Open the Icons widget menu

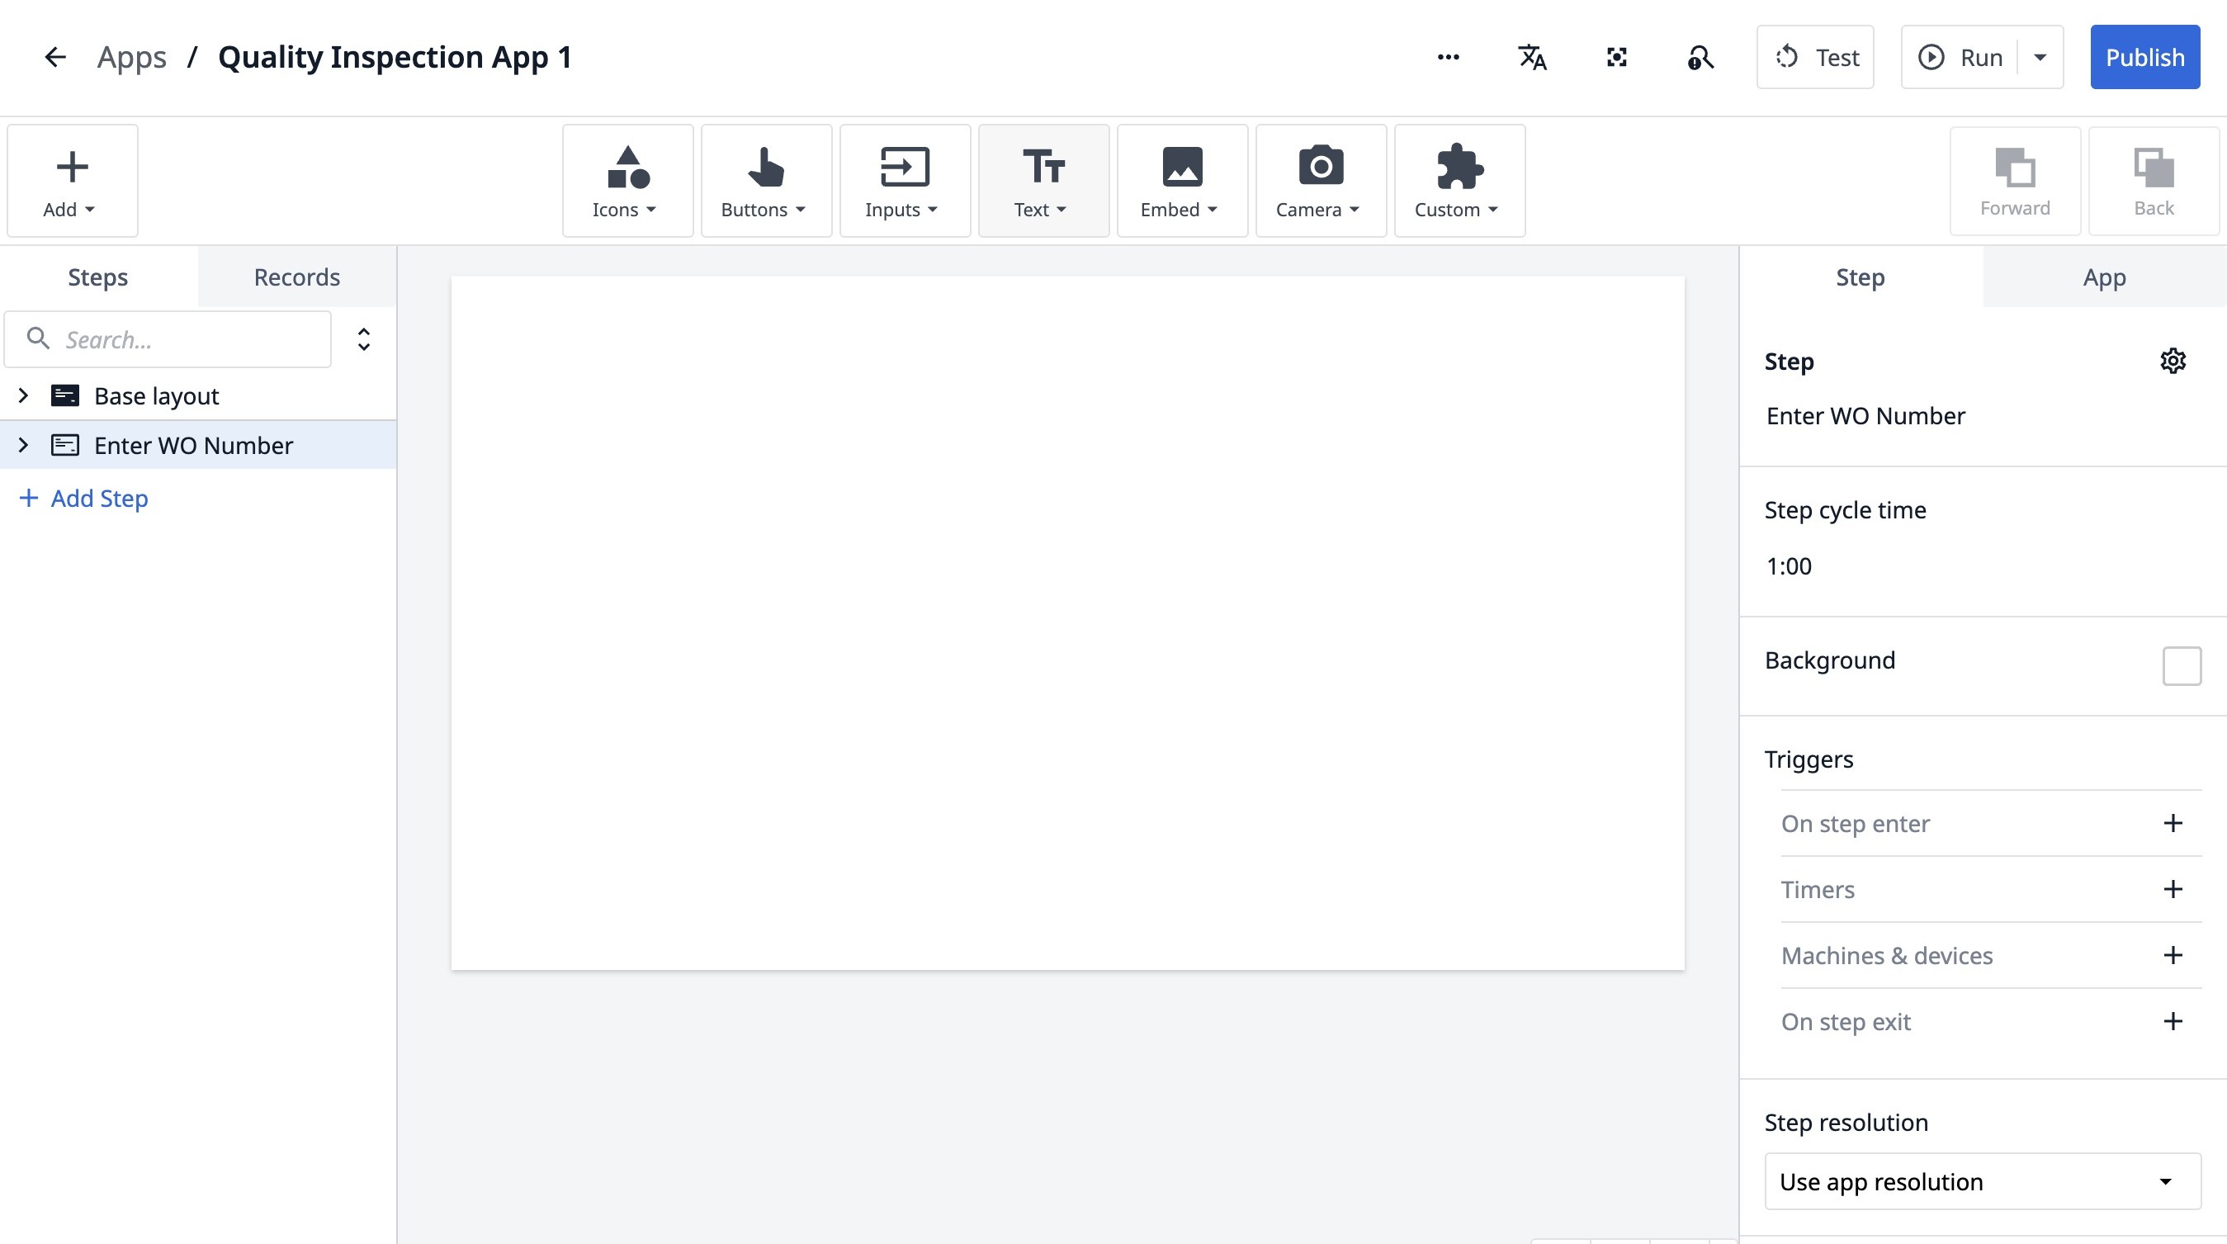[626, 181]
